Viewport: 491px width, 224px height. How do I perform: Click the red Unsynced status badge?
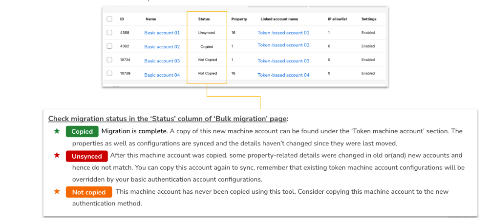pyautogui.click(x=87, y=156)
